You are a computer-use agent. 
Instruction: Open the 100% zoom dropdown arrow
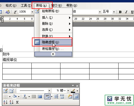[32, 12]
